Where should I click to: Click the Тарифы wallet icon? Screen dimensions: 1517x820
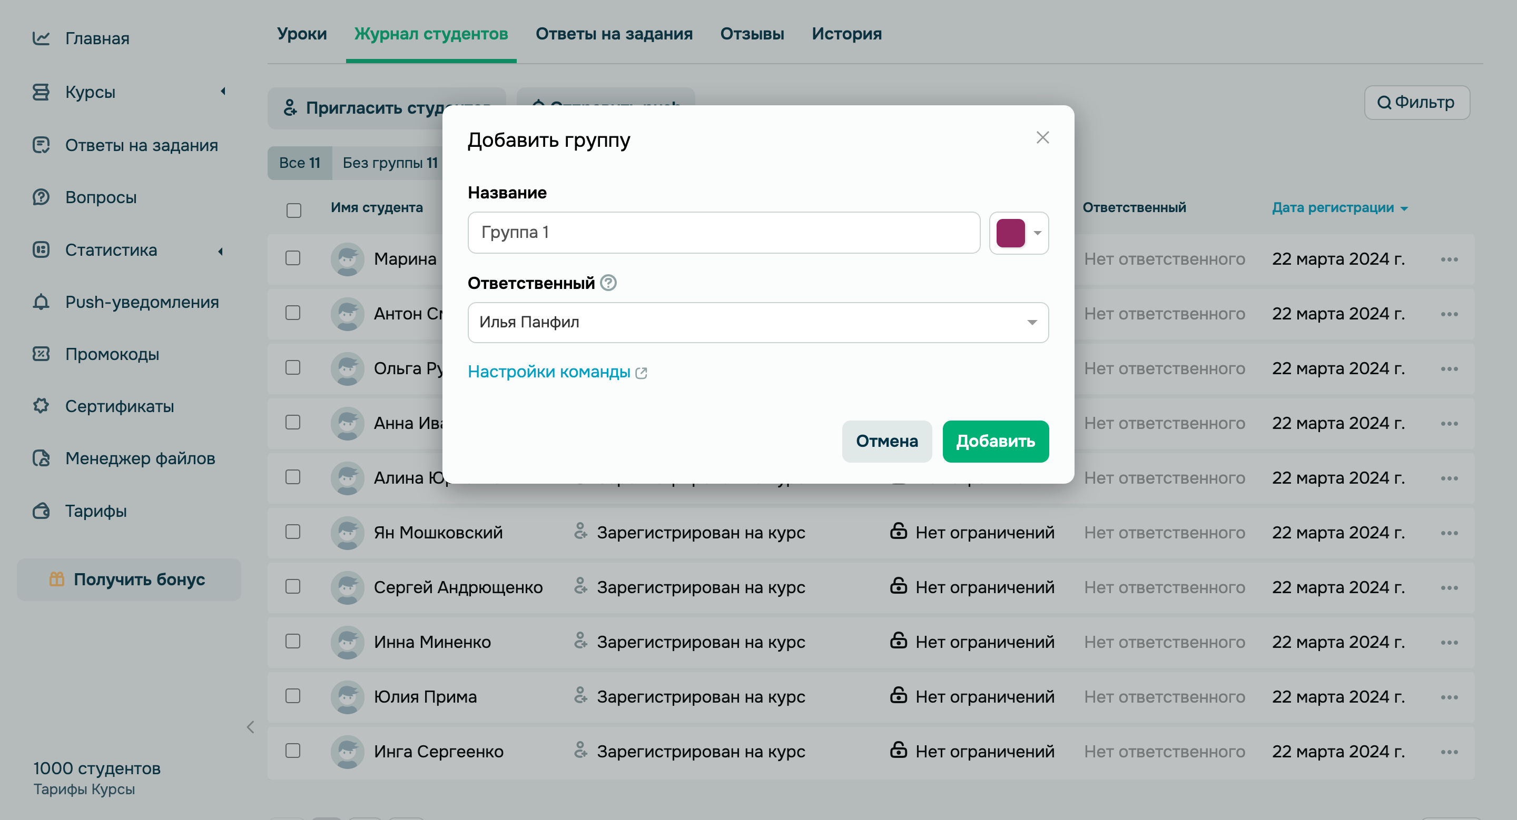41,511
